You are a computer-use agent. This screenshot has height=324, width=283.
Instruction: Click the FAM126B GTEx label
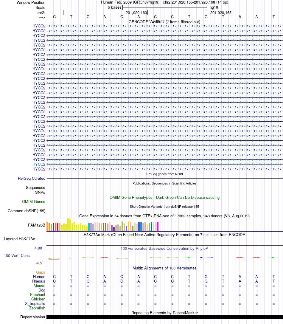[x=37, y=225]
